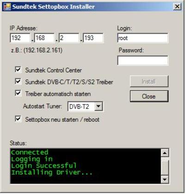This screenshot has height=194, width=185.
Task: Click the example text 'z.B.: (192.168.2.161)'
Action: [x=37, y=50]
